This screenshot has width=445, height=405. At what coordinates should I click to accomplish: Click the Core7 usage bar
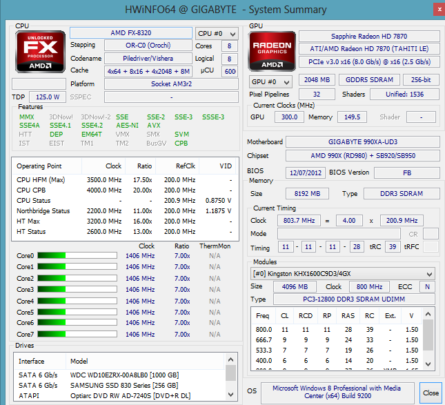click(x=77, y=334)
